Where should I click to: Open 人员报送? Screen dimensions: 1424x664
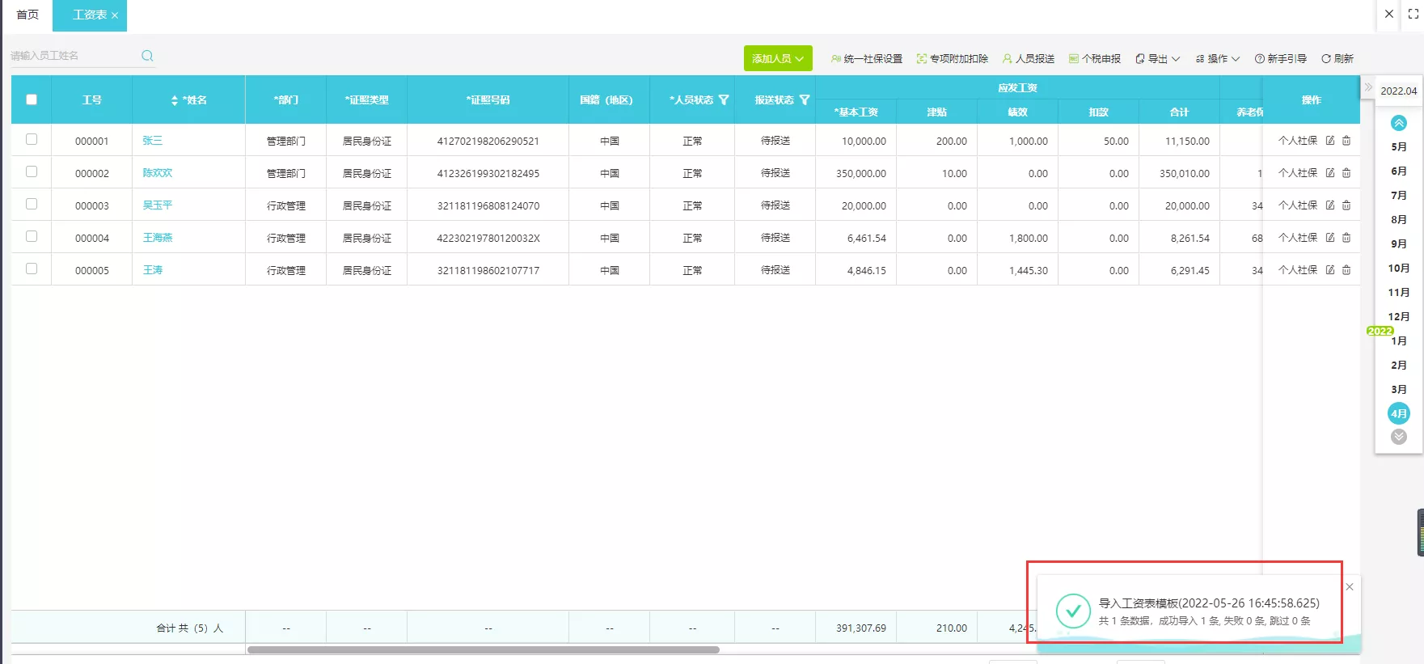(1029, 59)
